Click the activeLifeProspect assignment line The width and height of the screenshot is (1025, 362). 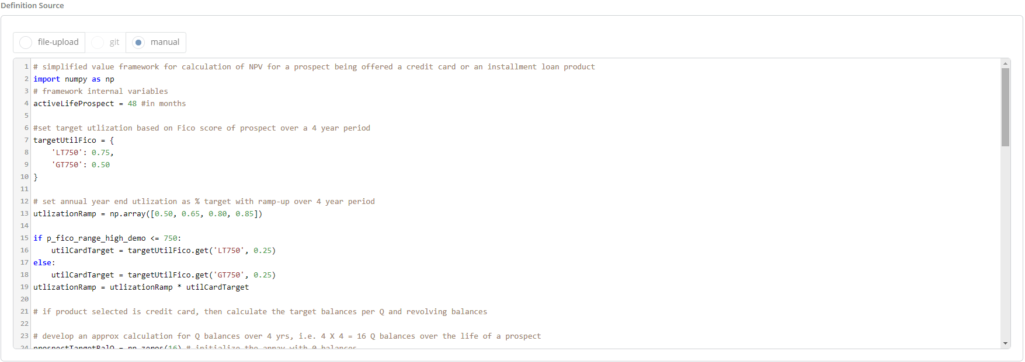point(109,104)
